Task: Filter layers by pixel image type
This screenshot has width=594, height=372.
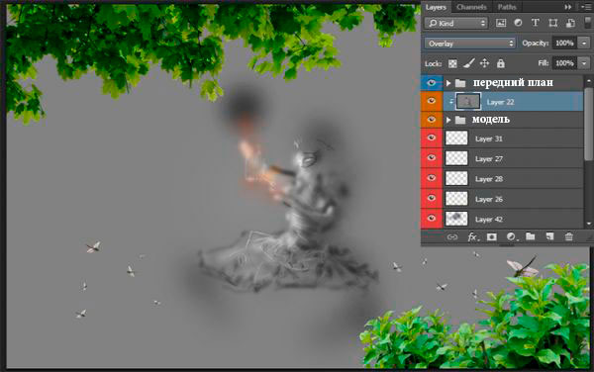Action: 501,23
